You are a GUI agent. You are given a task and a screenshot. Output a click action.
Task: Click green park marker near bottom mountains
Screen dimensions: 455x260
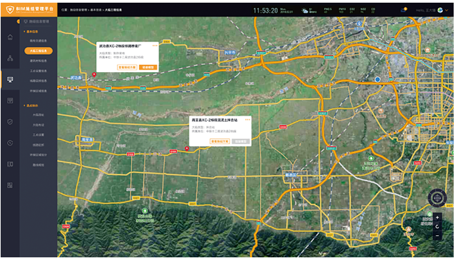[145, 211]
